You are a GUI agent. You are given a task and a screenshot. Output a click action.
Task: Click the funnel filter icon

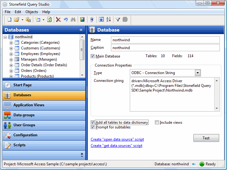tap(118, 20)
